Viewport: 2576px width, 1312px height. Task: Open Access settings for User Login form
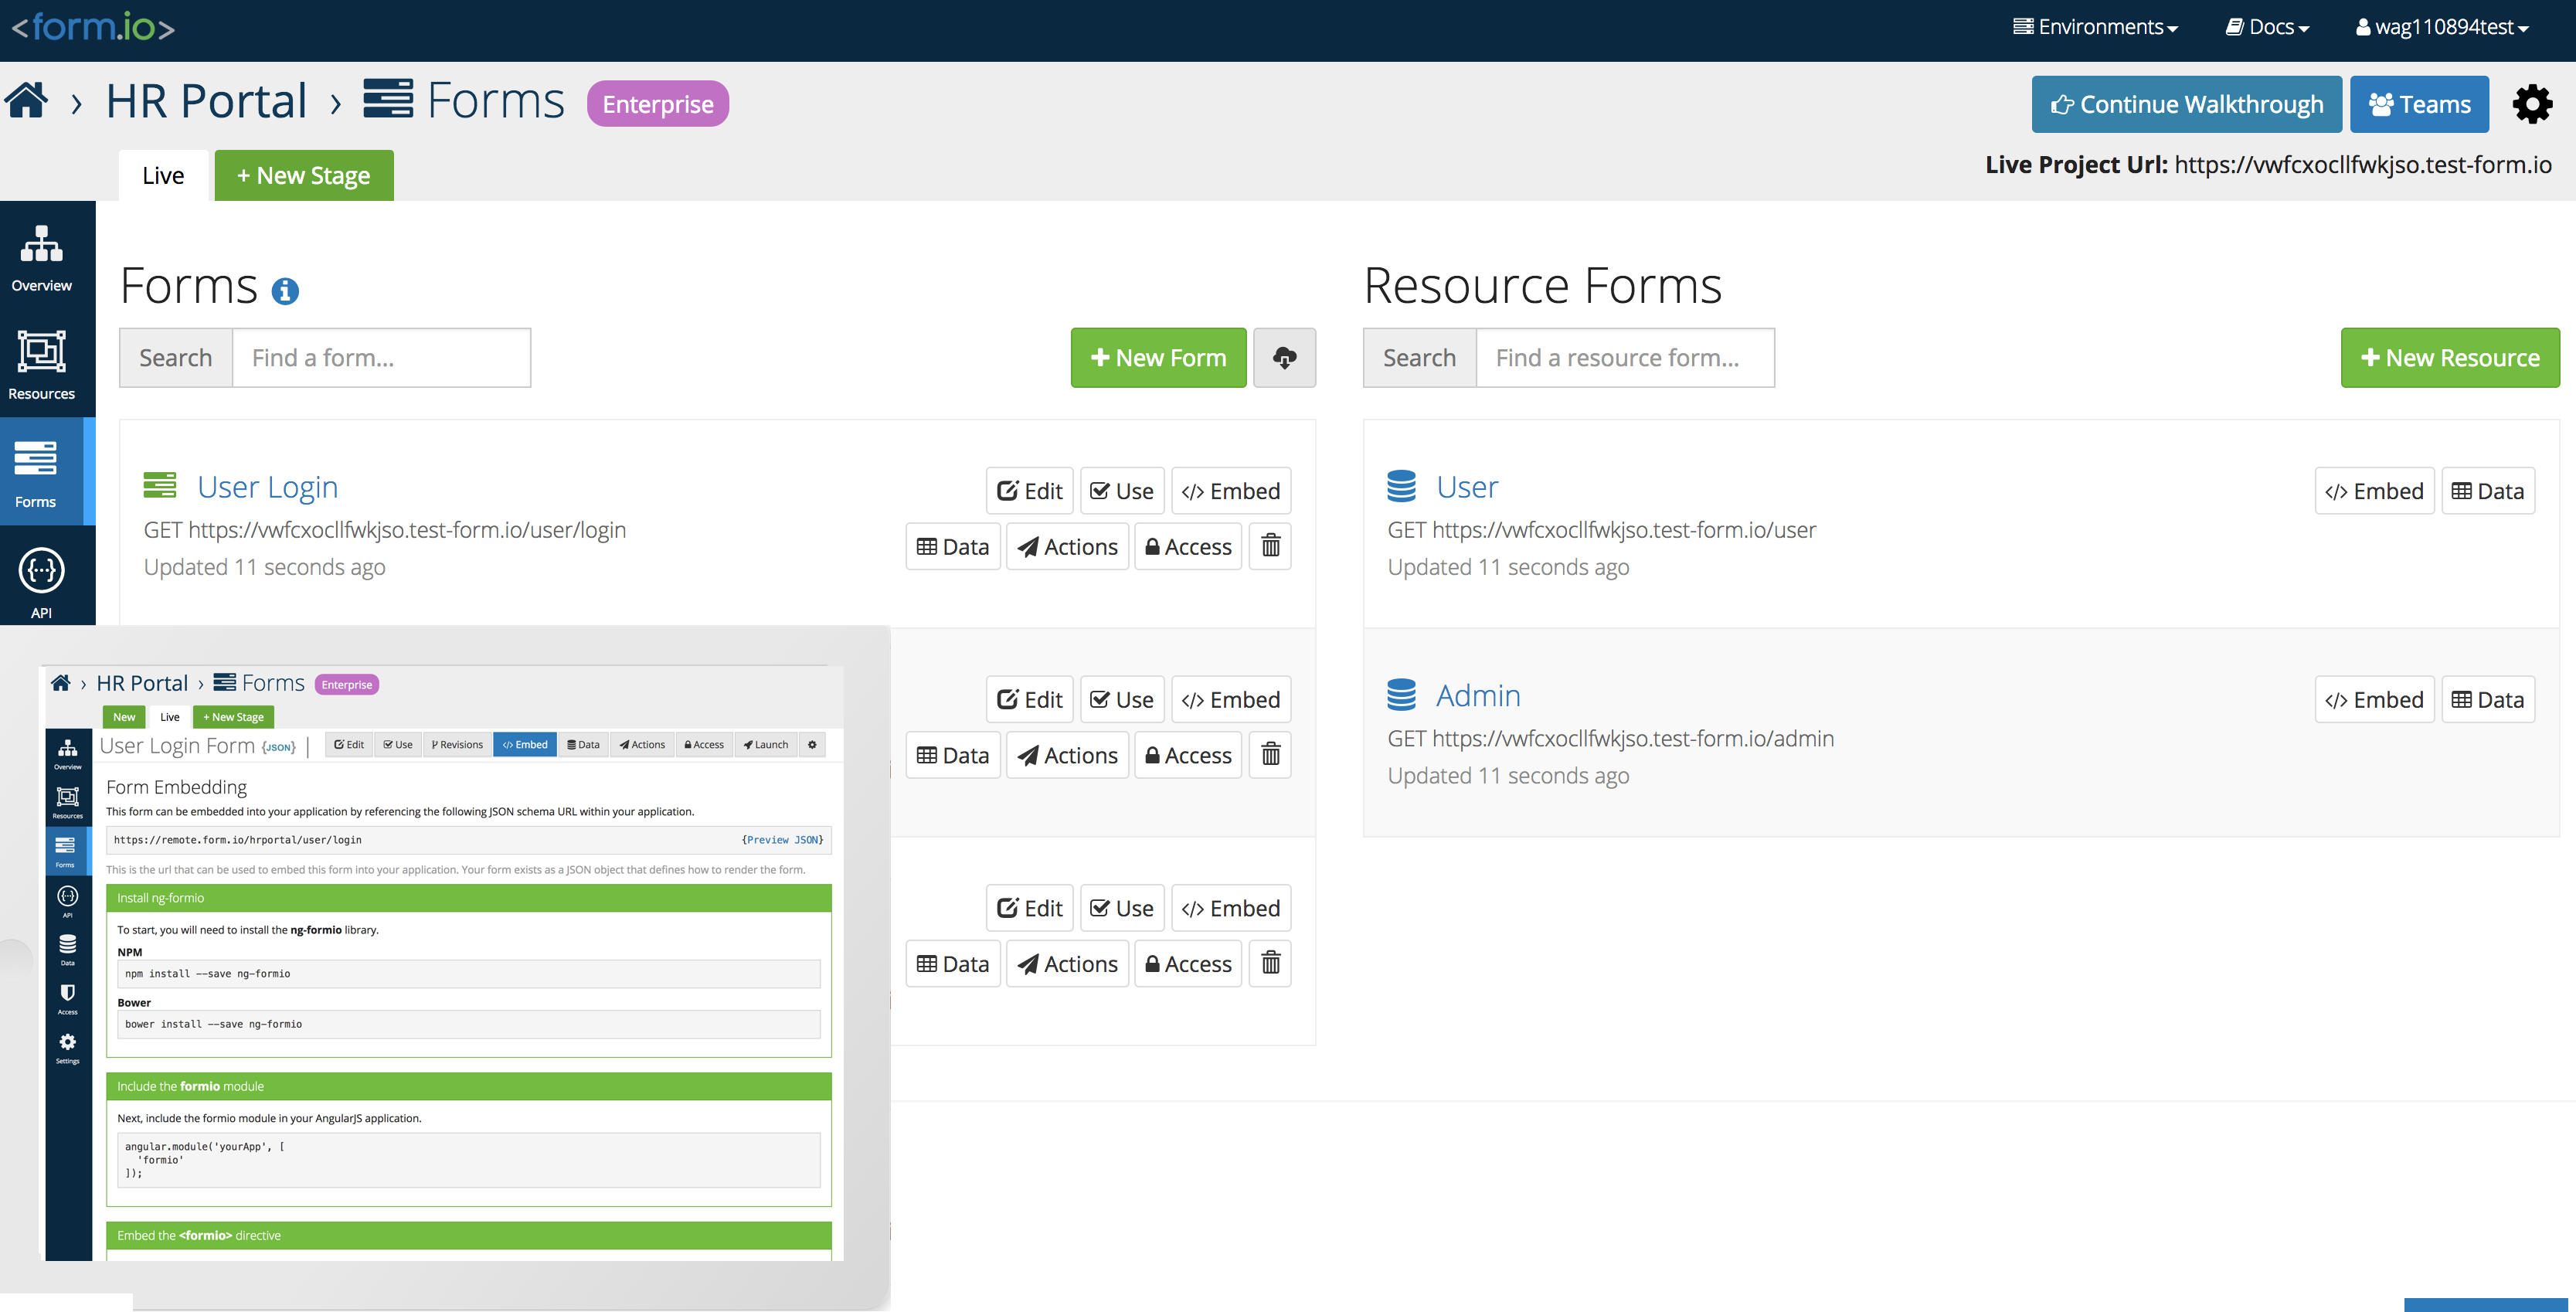(x=1188, y=546)
